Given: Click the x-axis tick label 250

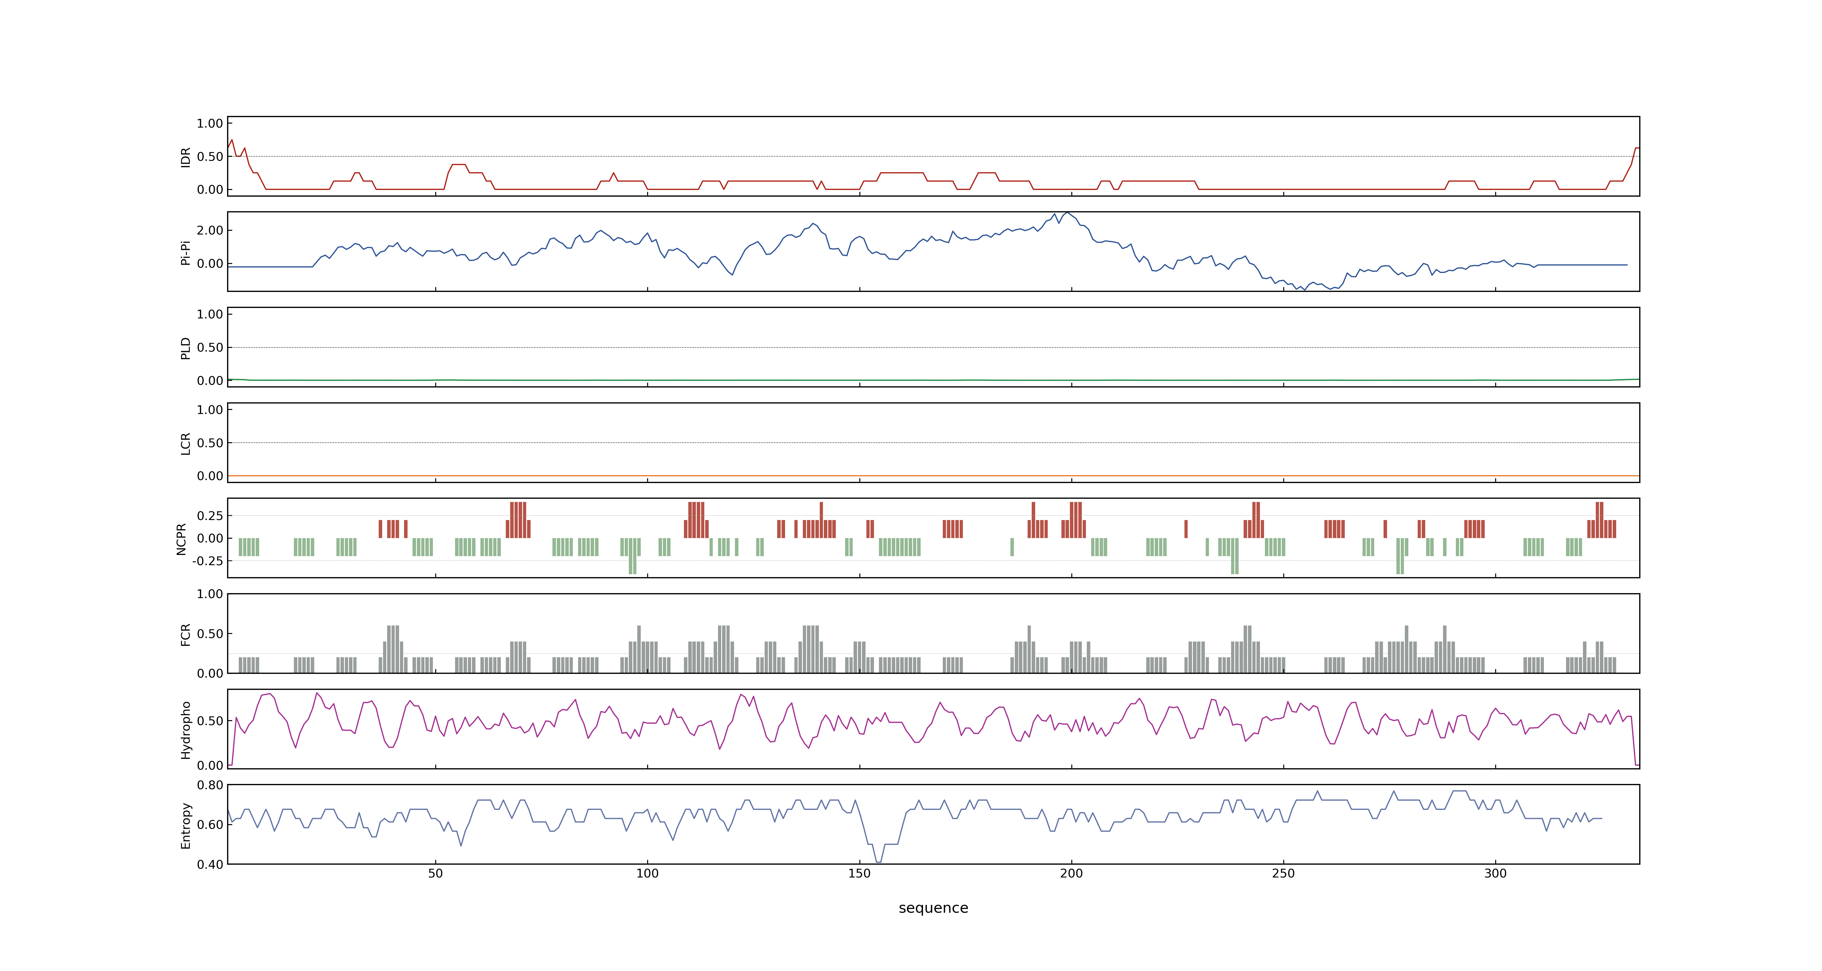Looking at the screenshot, I should click(1283, 873).
